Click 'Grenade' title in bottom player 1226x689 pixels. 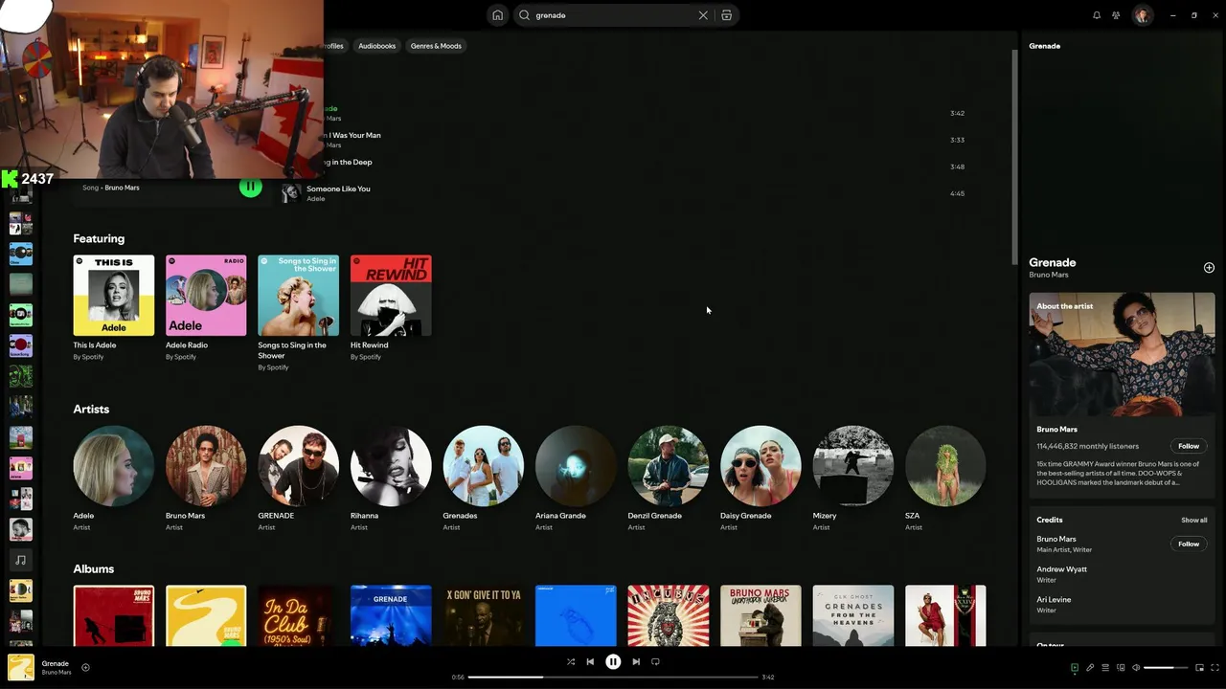(x=56, y=663)
